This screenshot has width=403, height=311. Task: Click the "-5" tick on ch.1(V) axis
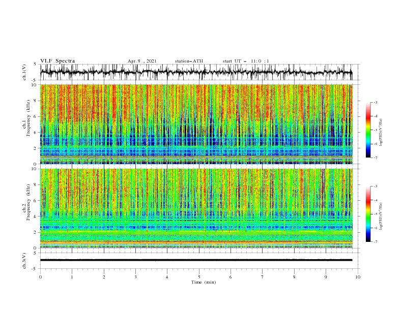[x=35, y=80]
